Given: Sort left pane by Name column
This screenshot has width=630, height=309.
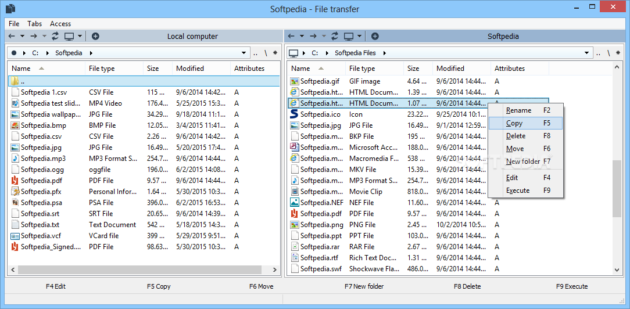Looking at the screenshot, I should tap(46, 69).
